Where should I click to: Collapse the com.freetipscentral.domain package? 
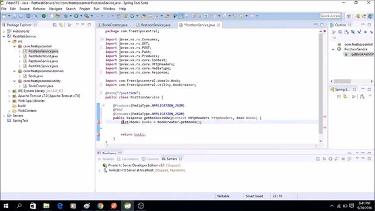pyautogui.click(x=14, y=71)
